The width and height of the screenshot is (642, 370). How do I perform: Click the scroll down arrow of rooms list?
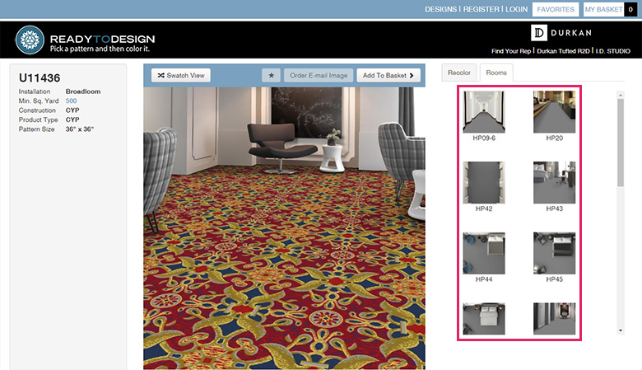click(621, 330)
